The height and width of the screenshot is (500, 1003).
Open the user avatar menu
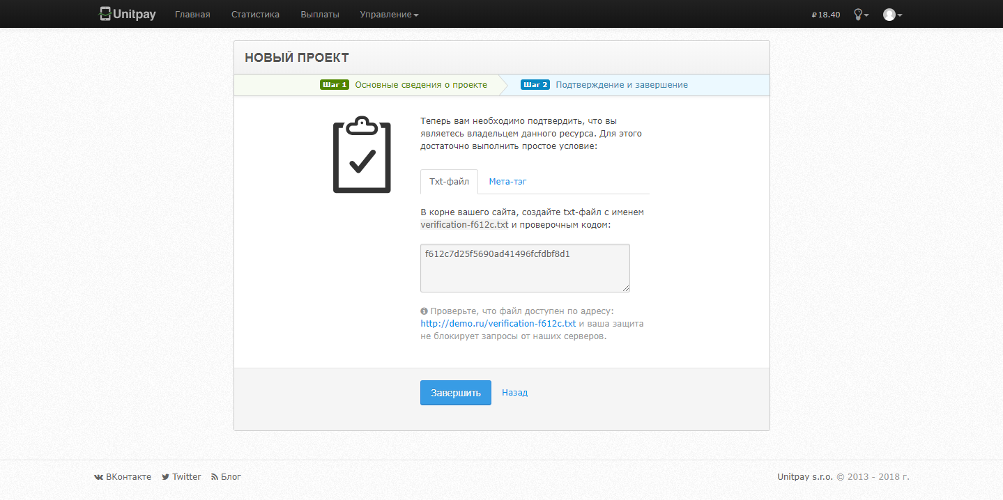pyautogui.click(x=892, y=14)
